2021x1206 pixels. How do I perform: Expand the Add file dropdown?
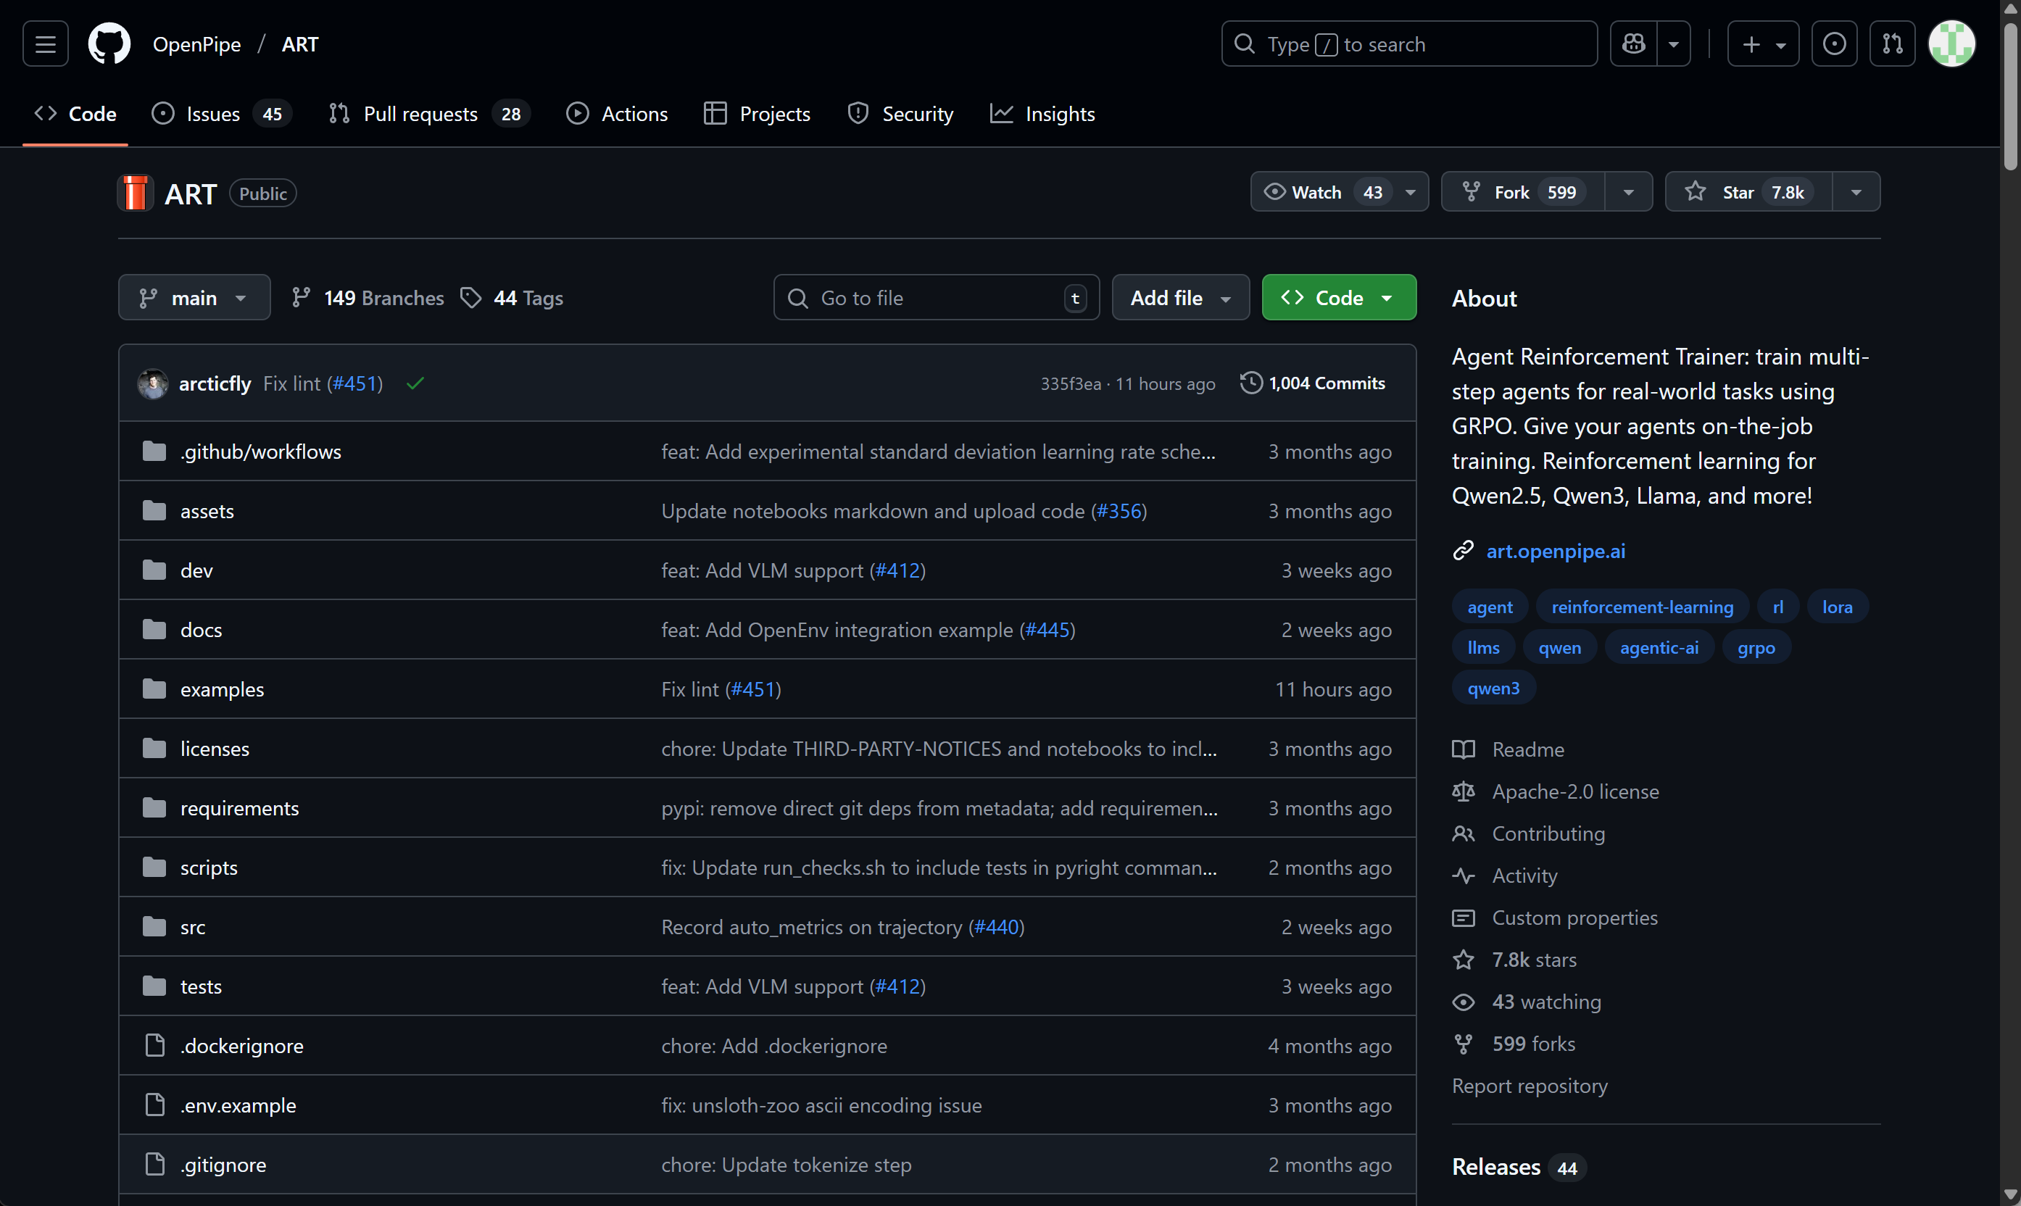pos(1180,299)
